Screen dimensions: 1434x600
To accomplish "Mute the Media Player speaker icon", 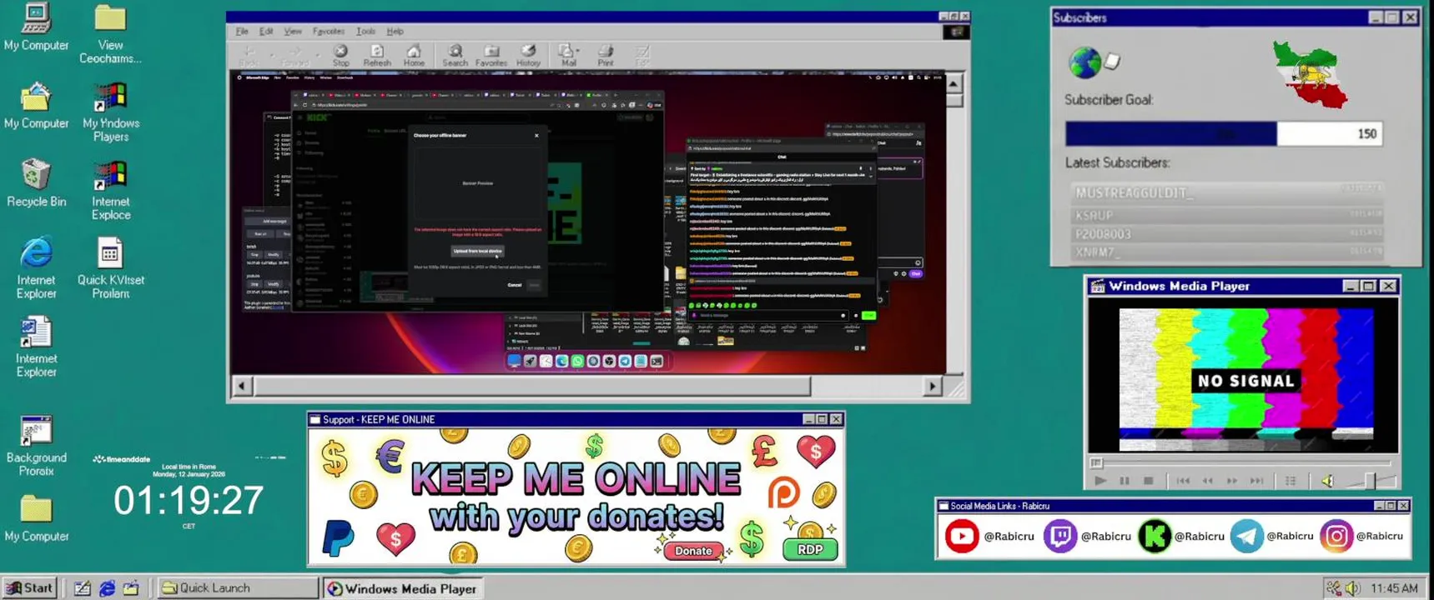I will click(x=1327, y=481).
